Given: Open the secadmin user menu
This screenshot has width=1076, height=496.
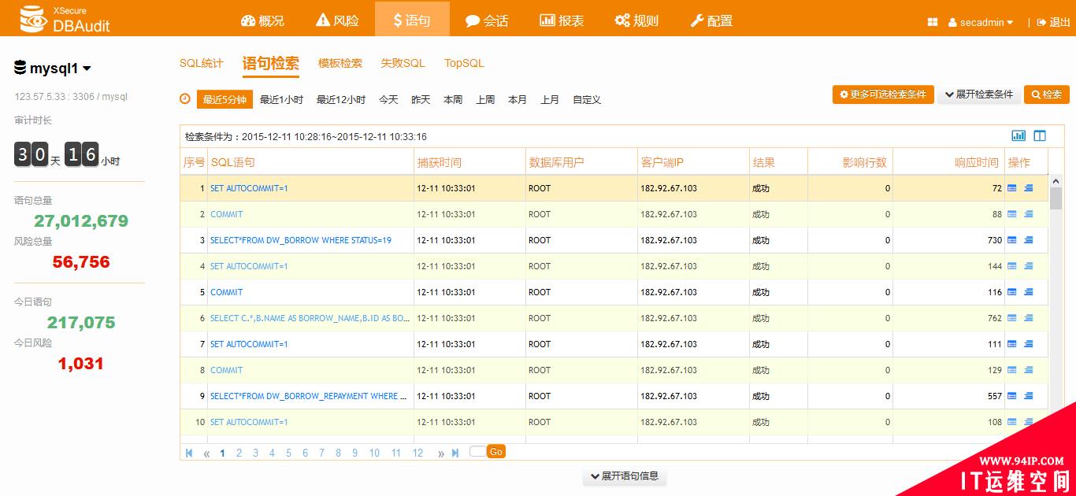Looking at the screenshot, I should point(981,23).
